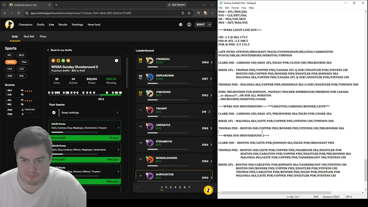Viewport: 368px width, 207px height.
Task: Open the account profile icon
Action: (x=189, y=25)
